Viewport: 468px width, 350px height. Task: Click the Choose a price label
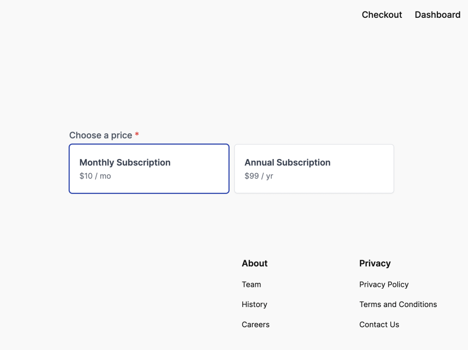(x=101, y=135)
